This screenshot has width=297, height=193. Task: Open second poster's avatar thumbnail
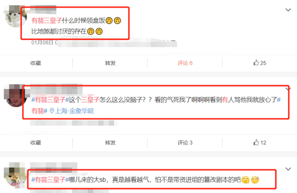[15, 96]
